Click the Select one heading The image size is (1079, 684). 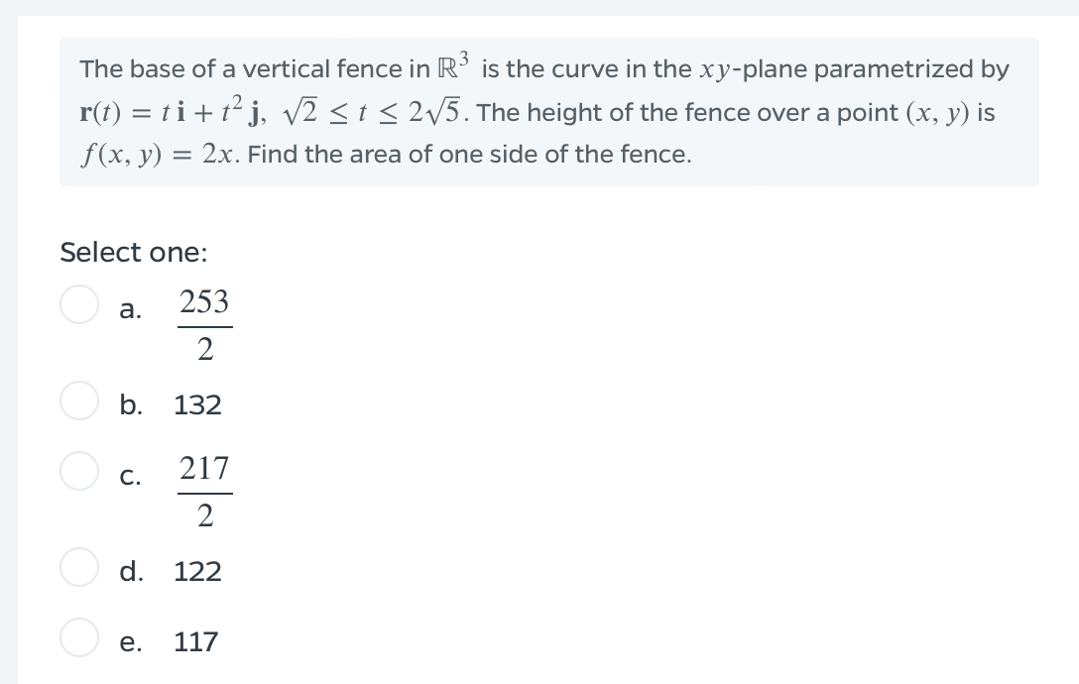pyautogui.click(x=133, y=252)
